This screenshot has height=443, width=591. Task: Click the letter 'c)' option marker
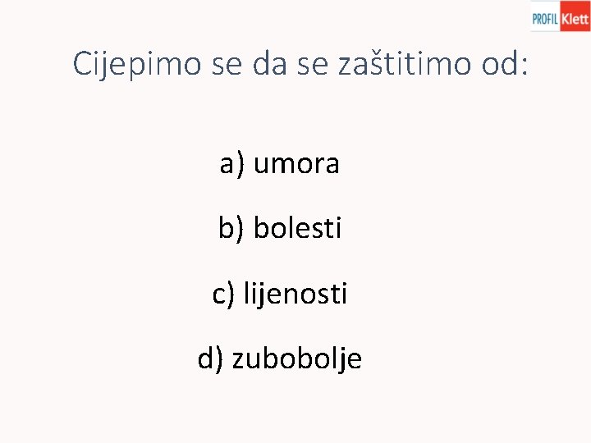[x=223, y=295]
